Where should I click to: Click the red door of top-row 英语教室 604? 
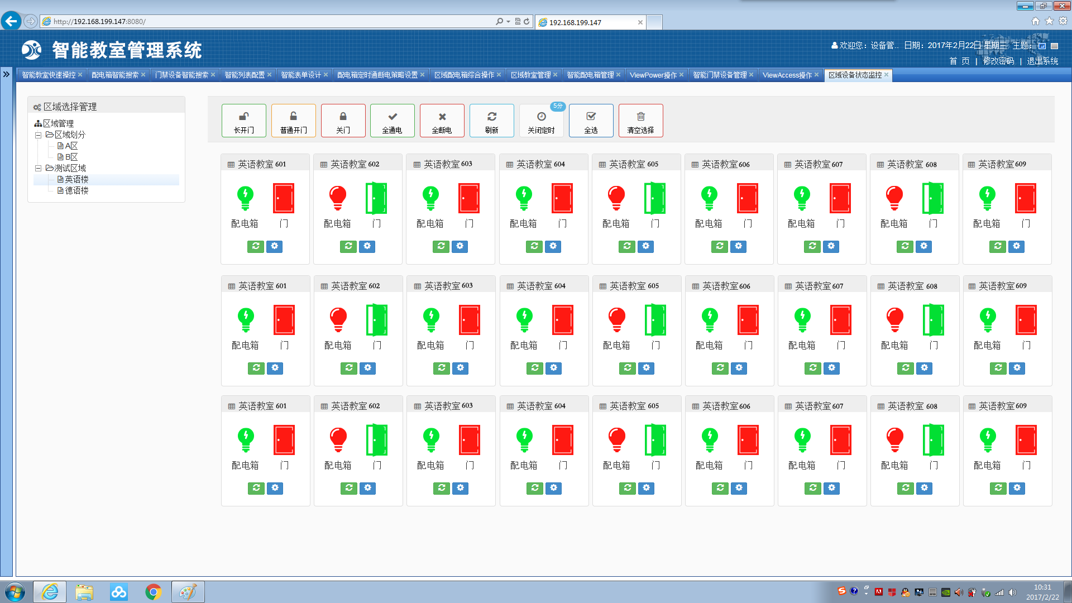coord(562,198)
